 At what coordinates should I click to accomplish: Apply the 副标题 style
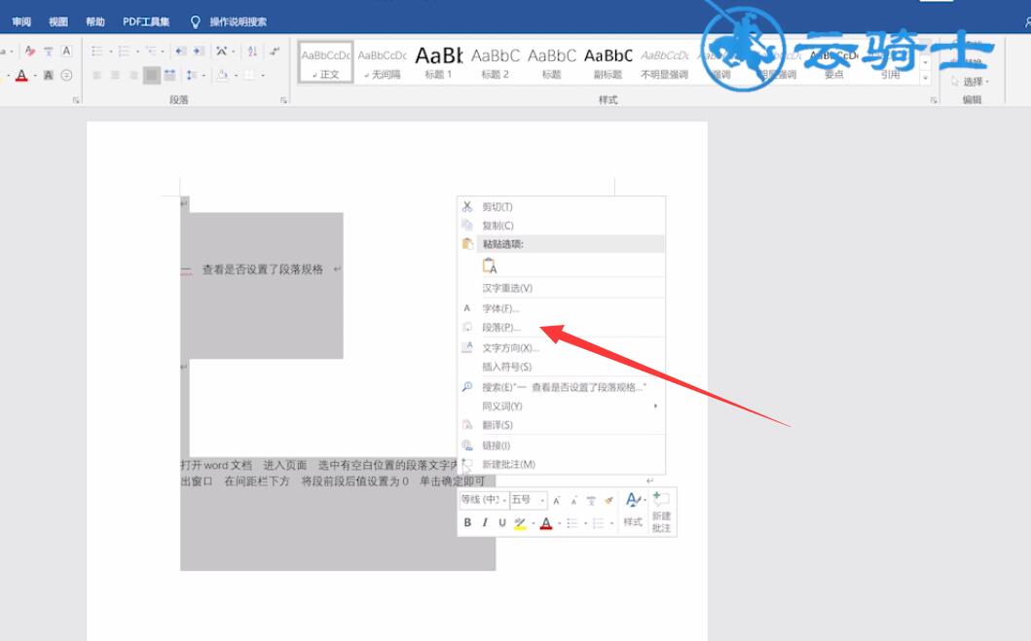pyautogui.click(x=608, y=62)
